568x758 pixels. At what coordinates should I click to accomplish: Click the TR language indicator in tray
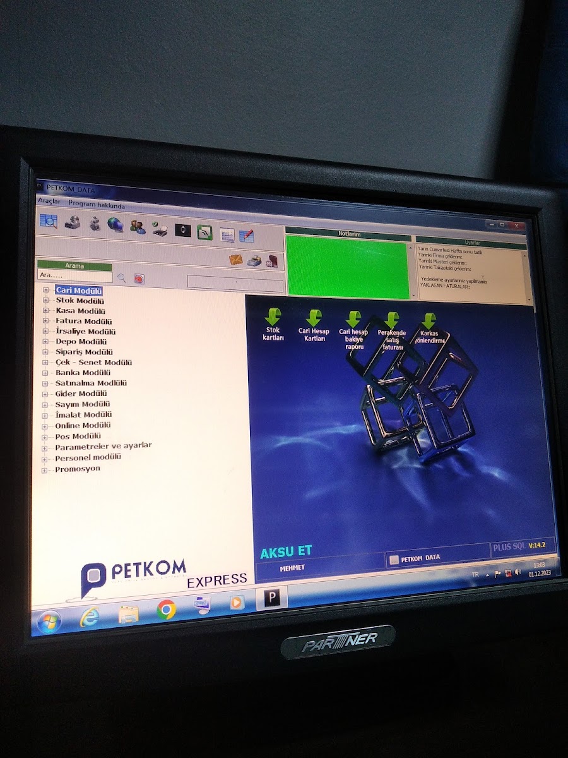(475, 575)
